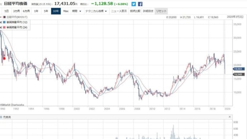Show the Max period range

tap(66, 11)
